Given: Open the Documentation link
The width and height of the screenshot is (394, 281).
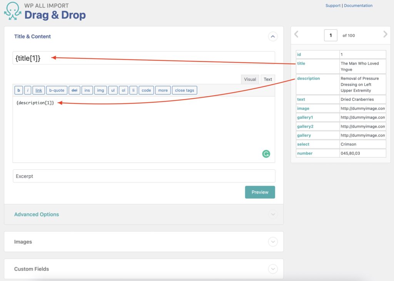Looking at the screenshot, I should (358, 5).
